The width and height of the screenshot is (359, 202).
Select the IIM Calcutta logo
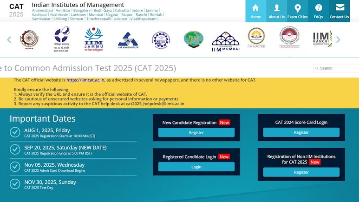click(29, 39)
